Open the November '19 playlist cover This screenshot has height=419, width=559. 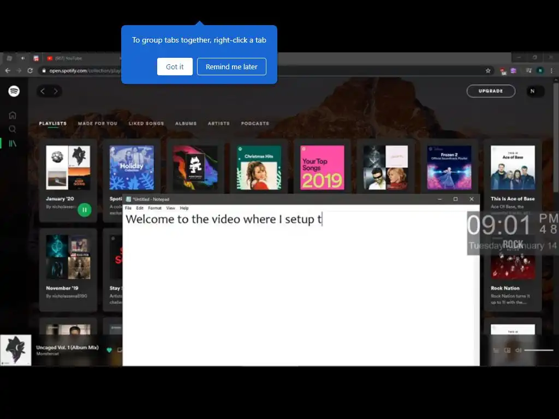68,257
